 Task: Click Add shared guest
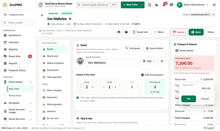[x=152, y=75]
